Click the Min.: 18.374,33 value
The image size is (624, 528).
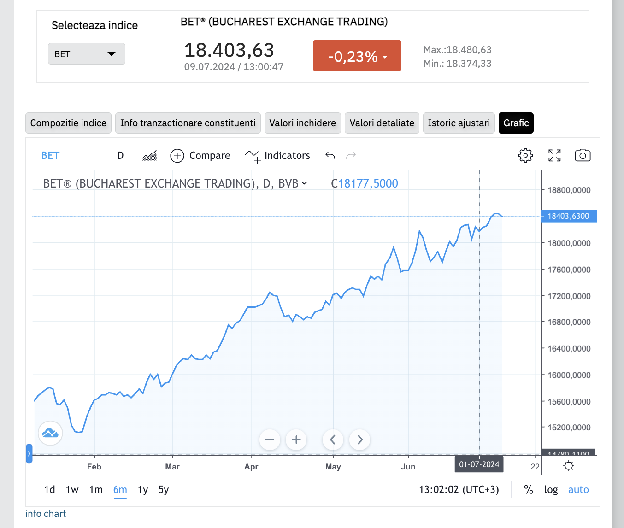458,63
